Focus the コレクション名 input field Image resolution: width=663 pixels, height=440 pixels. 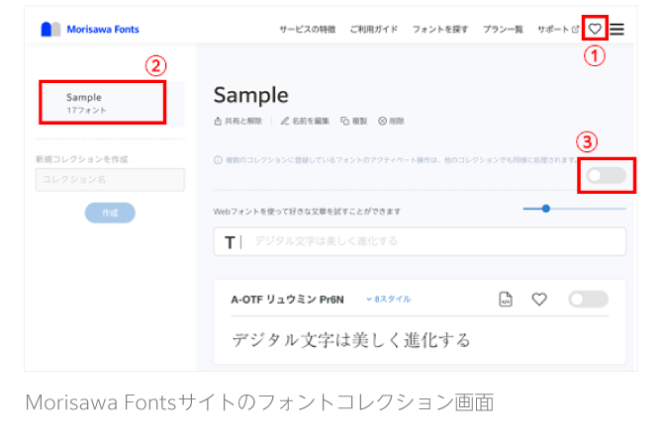tap(110, 180)
